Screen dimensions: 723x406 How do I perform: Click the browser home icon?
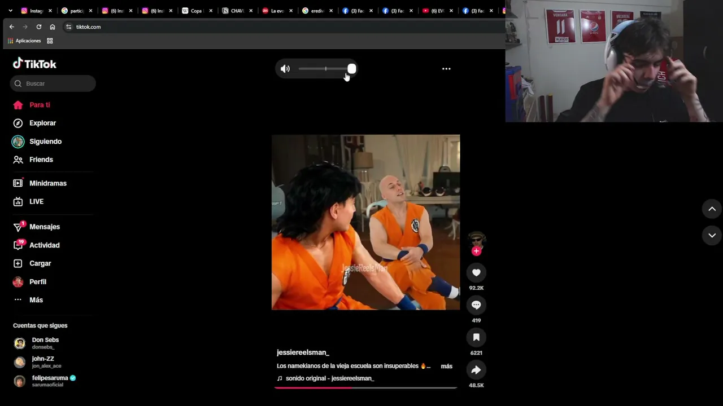click(x=53, y=27)
